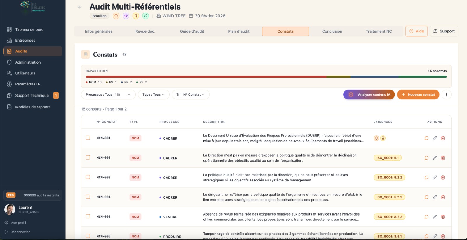
Task: Click the purple lightning badge under the title
Action: pos(126,16)
